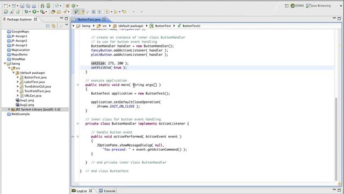
Task: Open dropdown arrow beside Debug icon
Action: click(30, 12)
